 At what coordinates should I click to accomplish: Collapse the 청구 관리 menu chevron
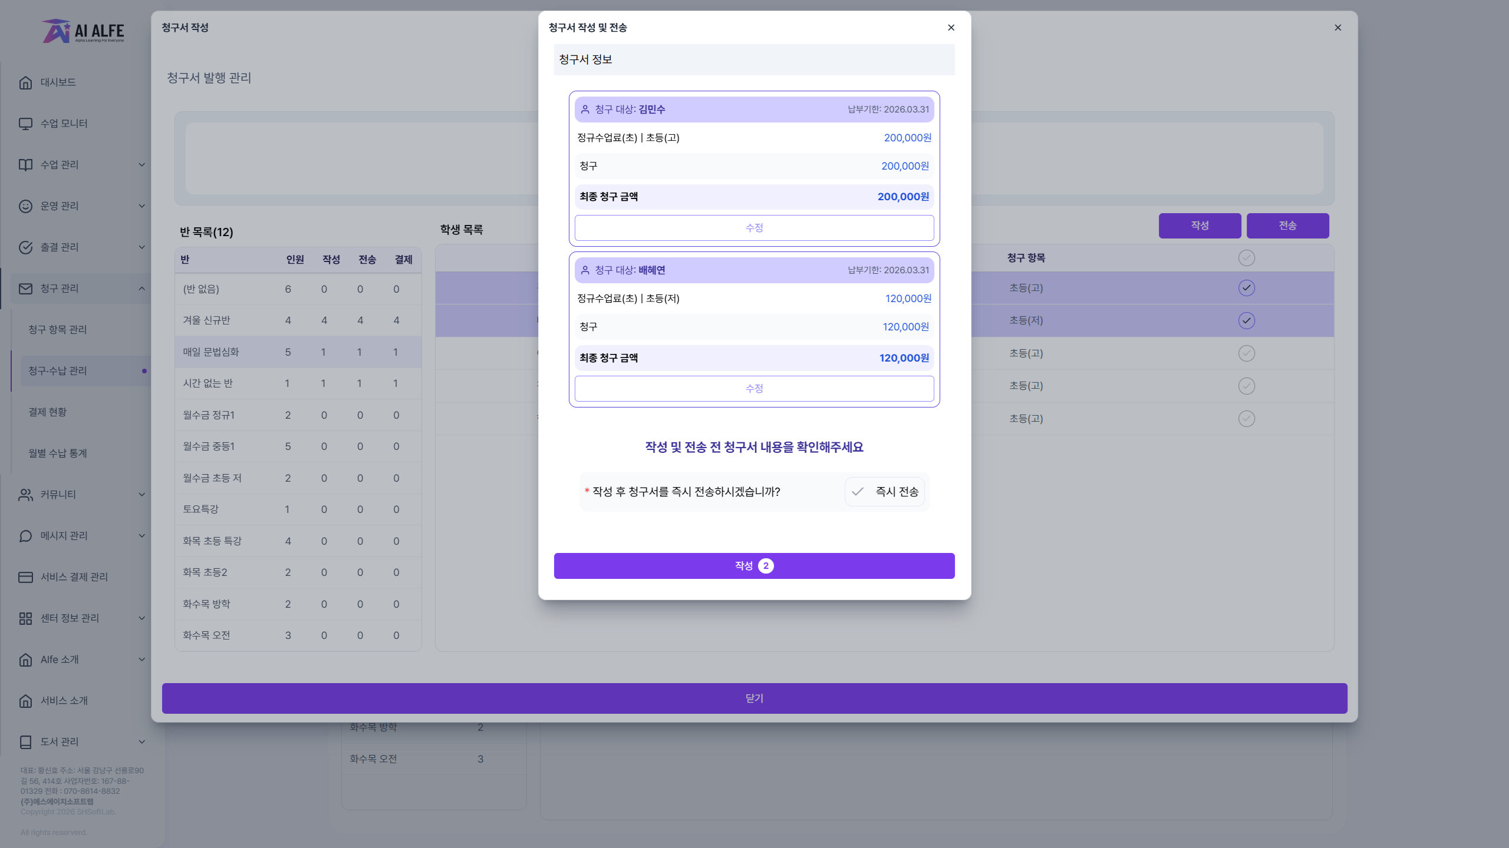click(141, 289)
